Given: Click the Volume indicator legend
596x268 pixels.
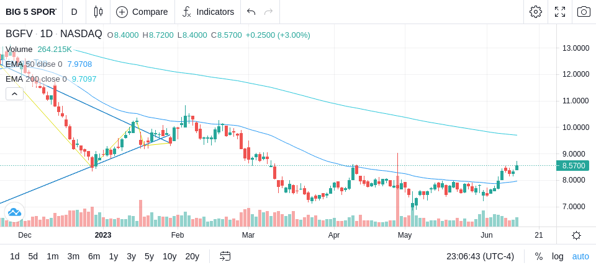Looking at the screenshot, I should click(19, 50).
